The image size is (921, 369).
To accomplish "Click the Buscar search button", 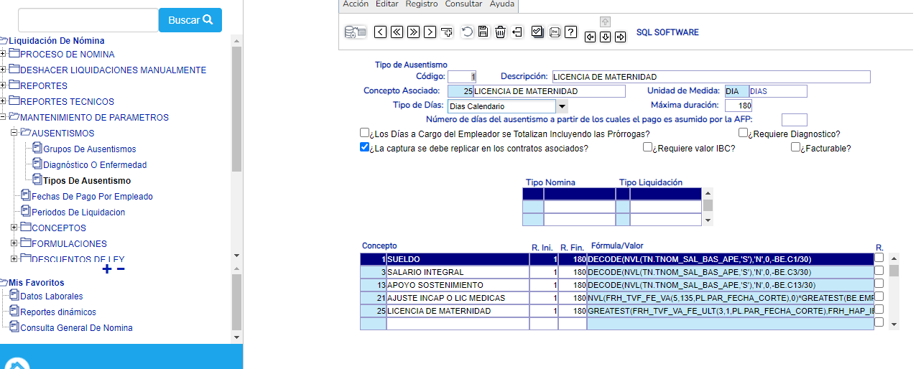I will coord(190,20).
